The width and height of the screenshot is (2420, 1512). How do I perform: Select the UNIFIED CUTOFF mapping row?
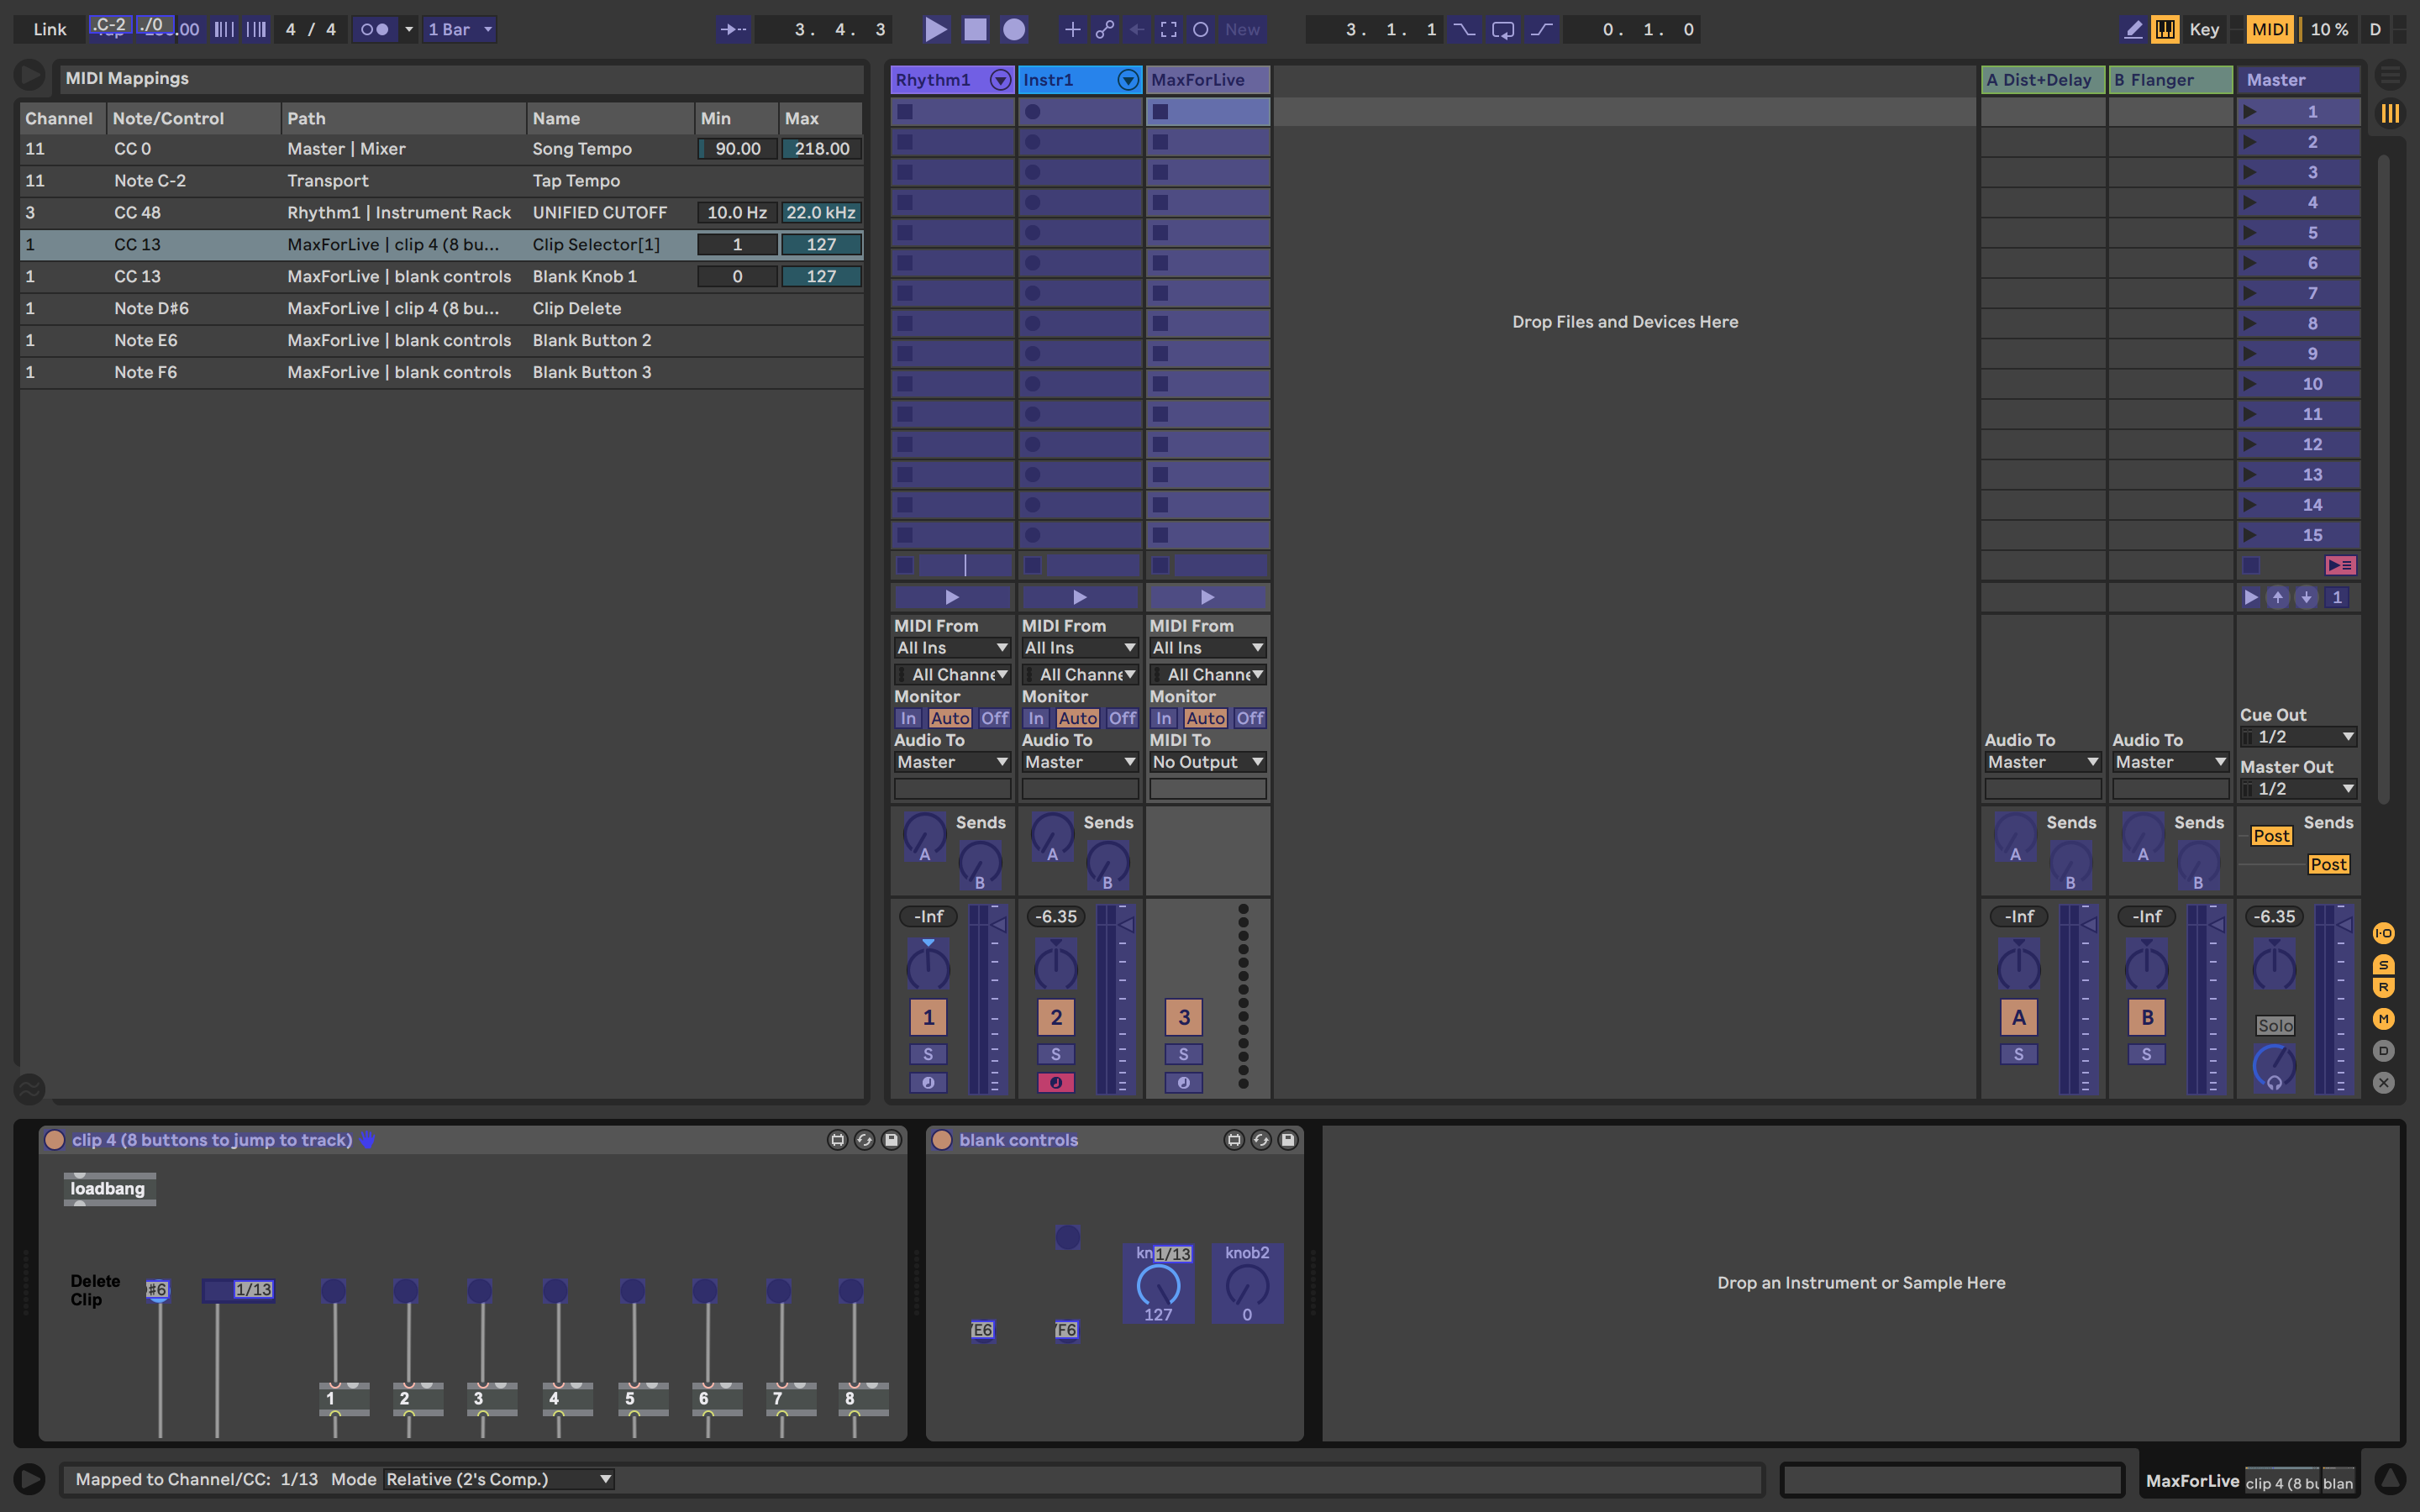click(441, 212)
